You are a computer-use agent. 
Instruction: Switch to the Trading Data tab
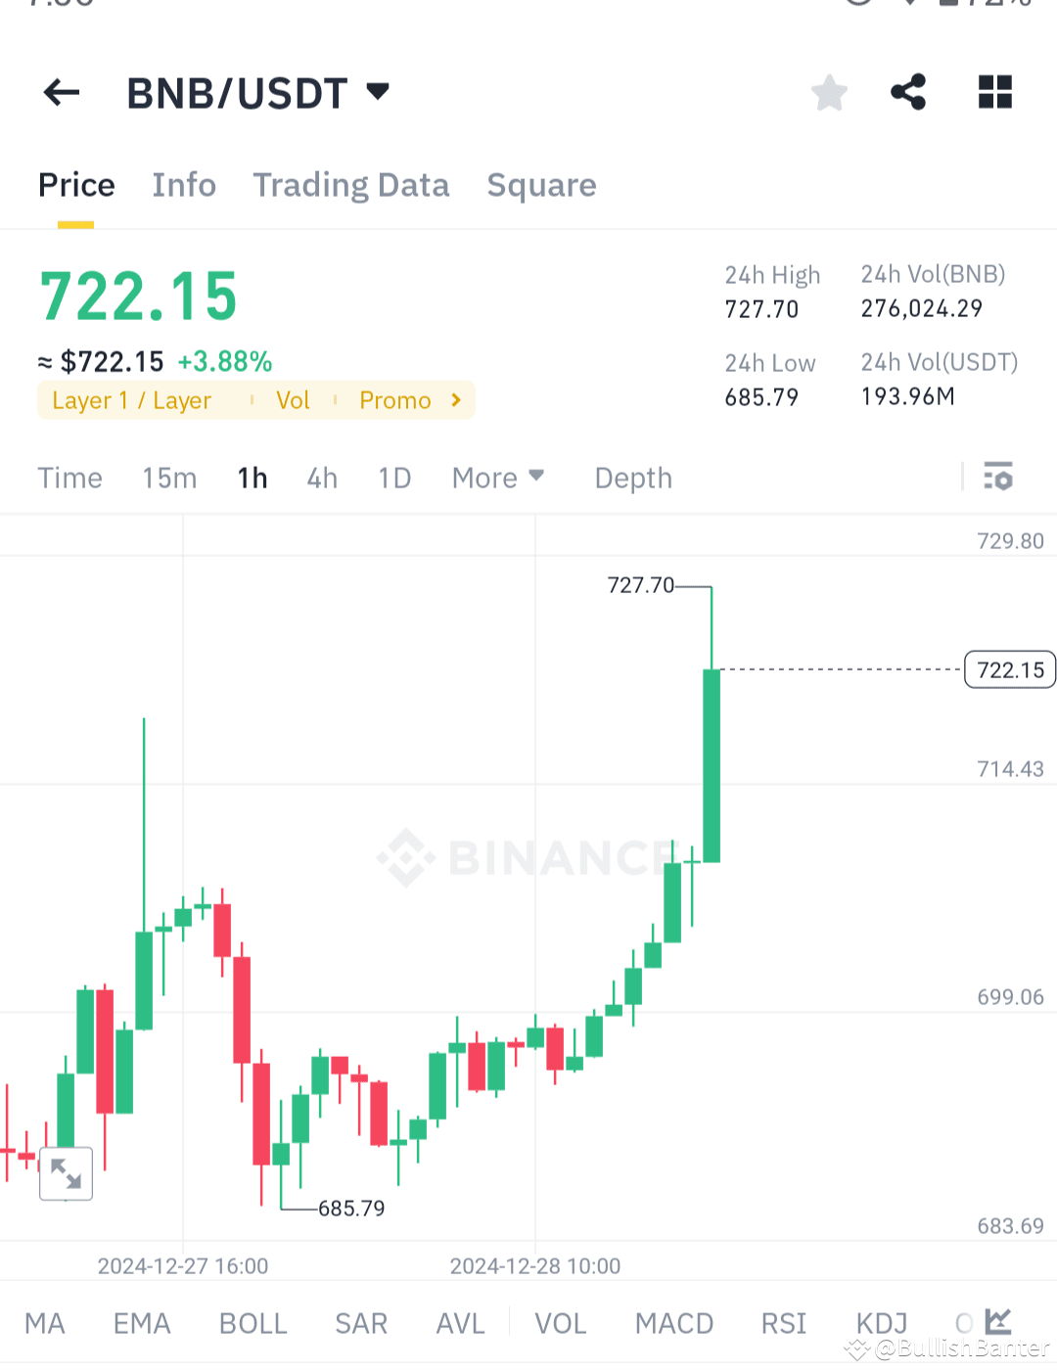(351, 185)
